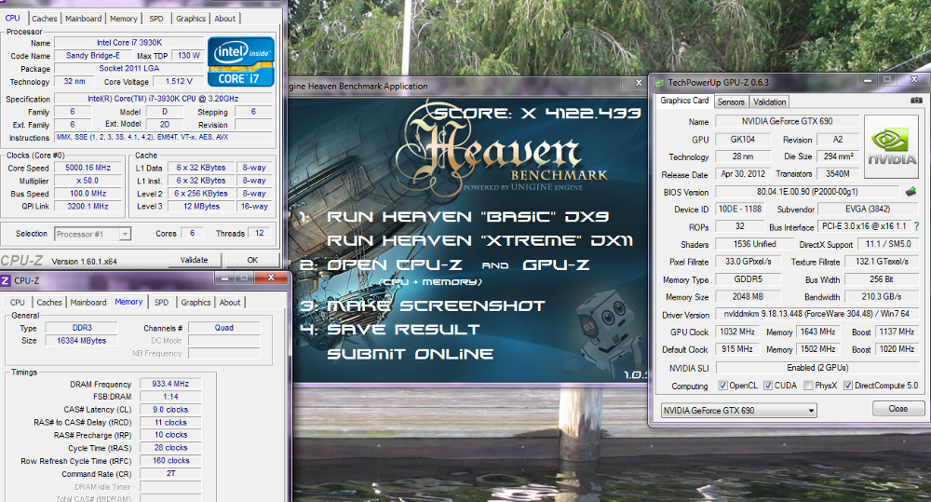Switch to Validation tab in GPU-Z

tap(770, 102)
